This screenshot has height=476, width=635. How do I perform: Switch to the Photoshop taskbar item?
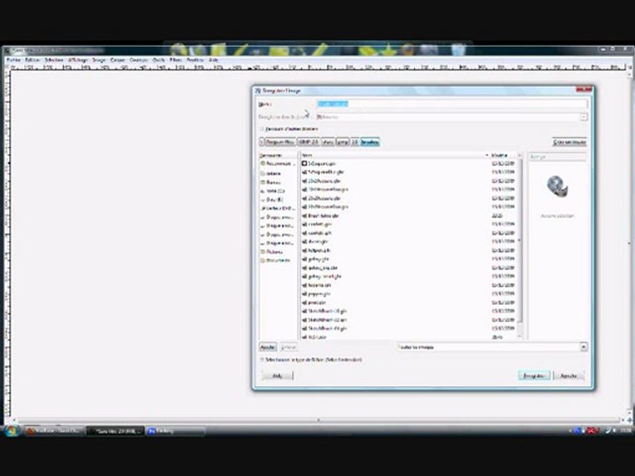point(175,432)
